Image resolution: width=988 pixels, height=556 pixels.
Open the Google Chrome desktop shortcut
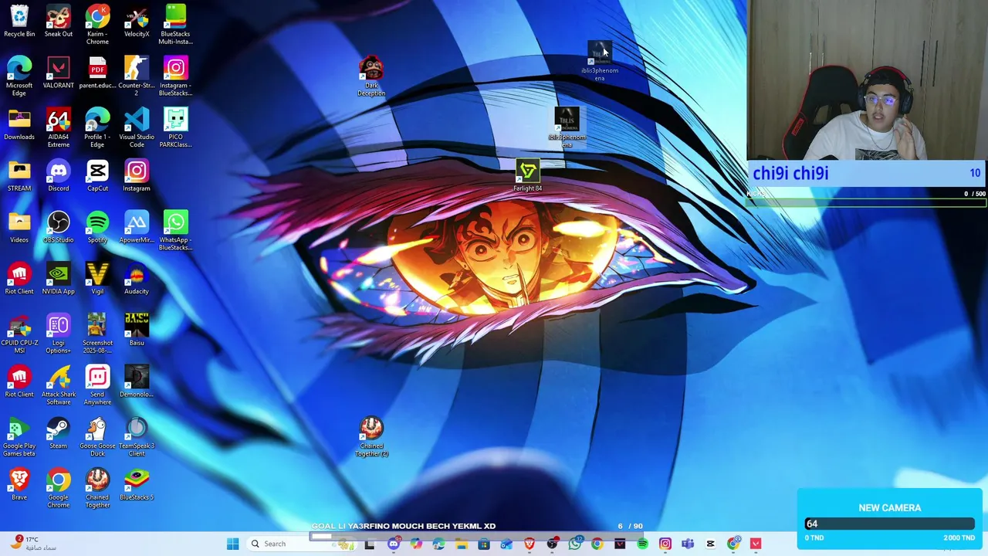(59, 488)
